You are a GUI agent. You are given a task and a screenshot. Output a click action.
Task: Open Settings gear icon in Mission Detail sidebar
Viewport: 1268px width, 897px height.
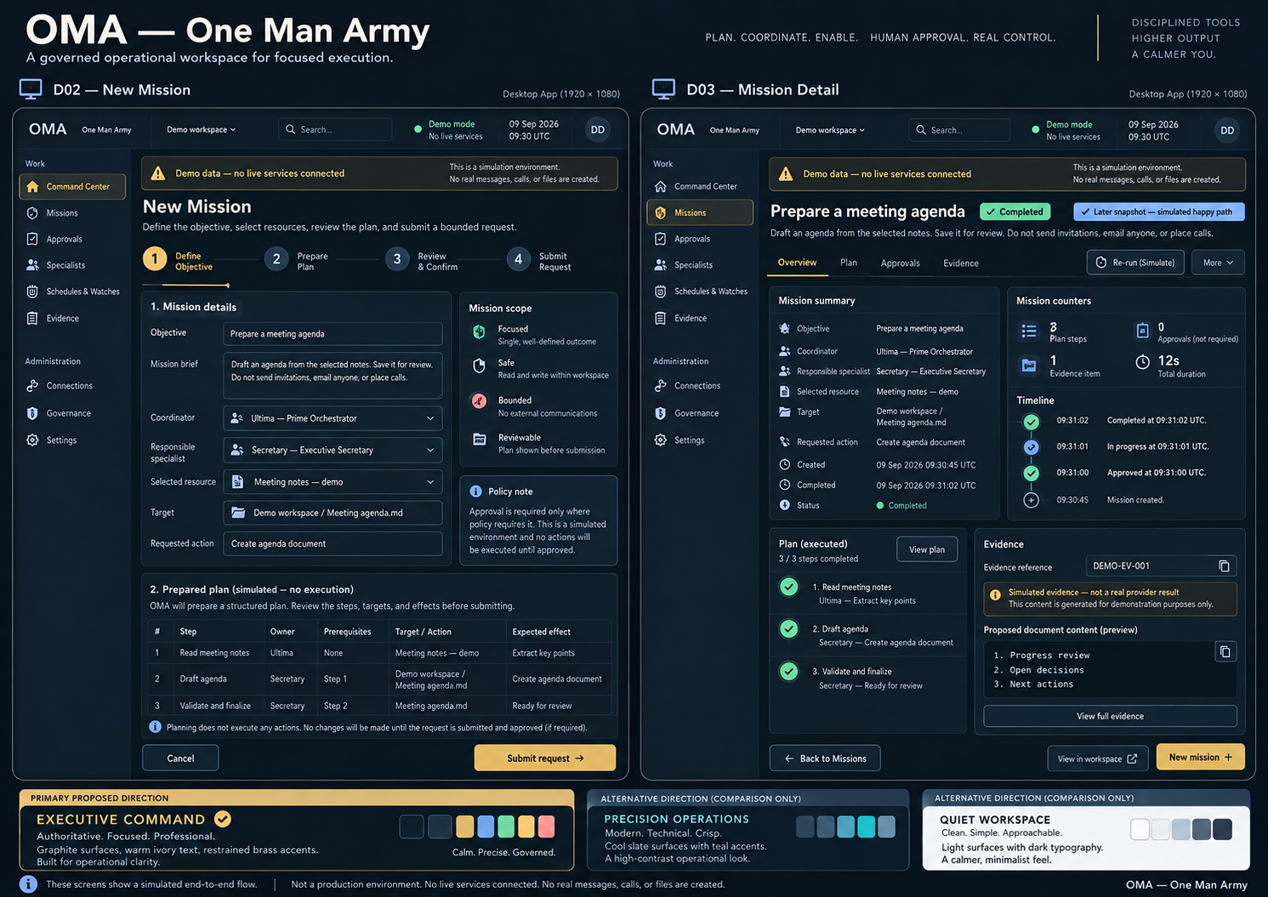click(661, 440)
